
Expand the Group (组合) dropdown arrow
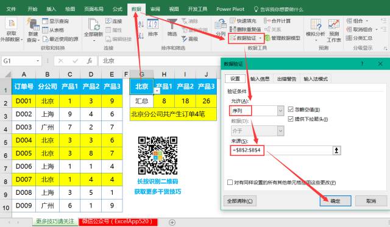click(x=367, y=21)
